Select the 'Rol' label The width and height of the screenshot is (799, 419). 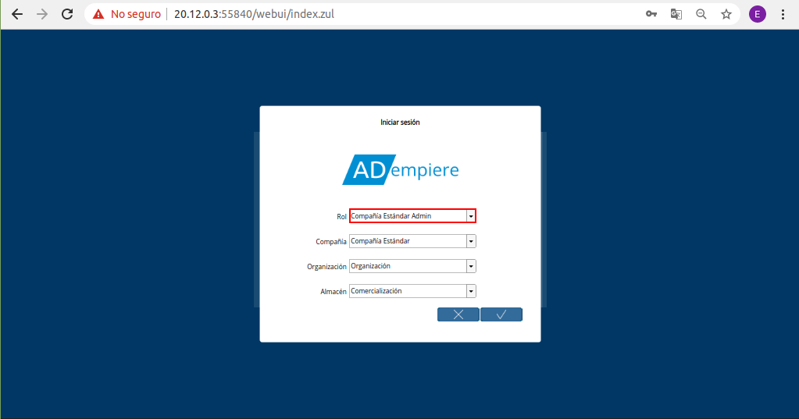click(341, 217)
